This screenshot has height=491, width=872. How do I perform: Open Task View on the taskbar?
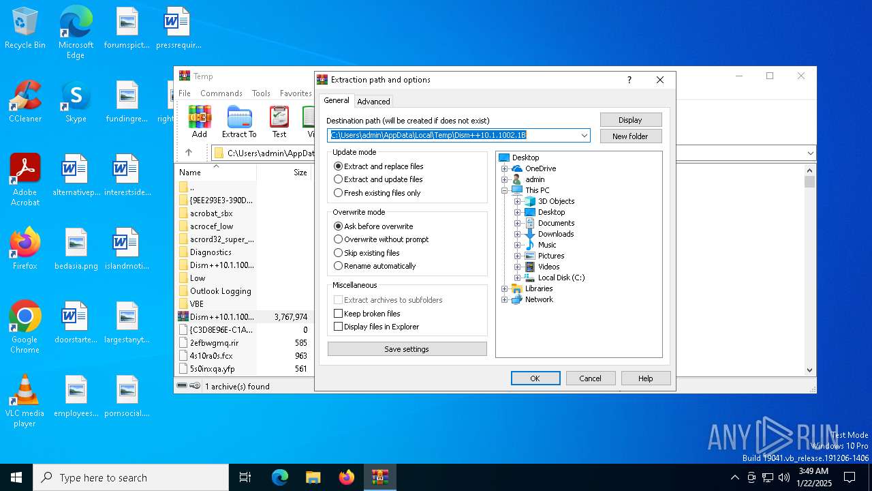(245, 477)
